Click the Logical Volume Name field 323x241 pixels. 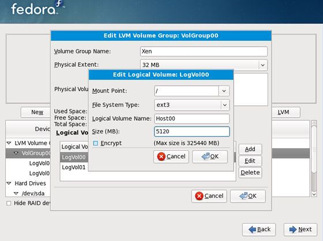191,118
